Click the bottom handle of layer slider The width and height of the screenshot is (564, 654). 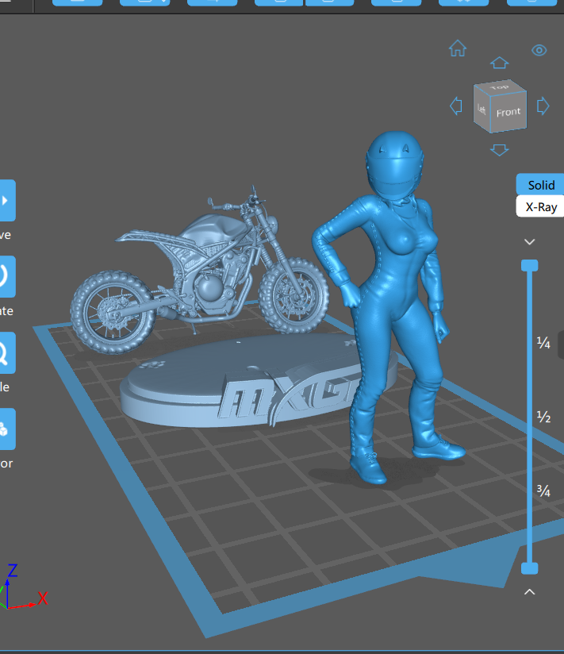pos(529,568)
